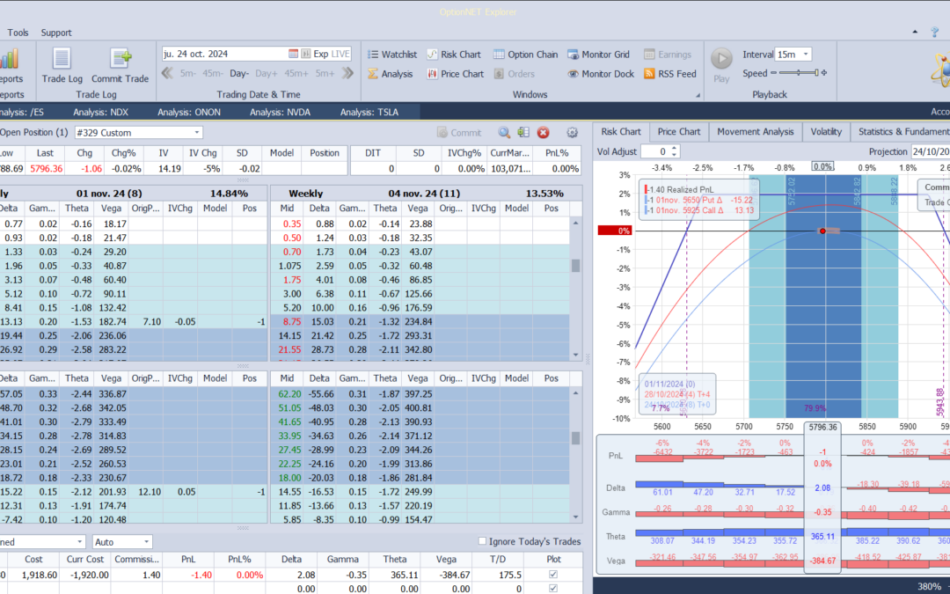
Task: Switch to Analysis: NDX tab
Action: [x=100, y=112]
